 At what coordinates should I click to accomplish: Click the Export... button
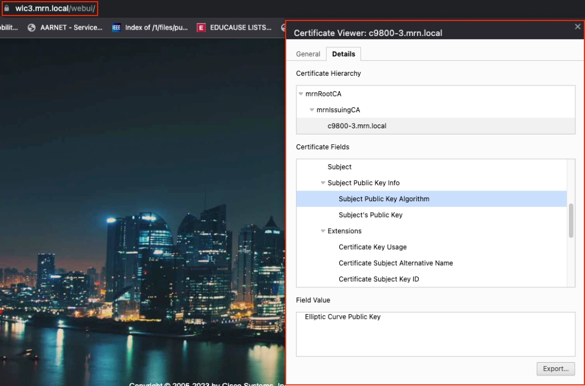tap(555, 369)
